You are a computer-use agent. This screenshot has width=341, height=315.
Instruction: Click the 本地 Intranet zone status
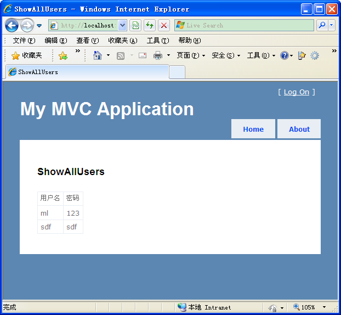click(204, 307)
